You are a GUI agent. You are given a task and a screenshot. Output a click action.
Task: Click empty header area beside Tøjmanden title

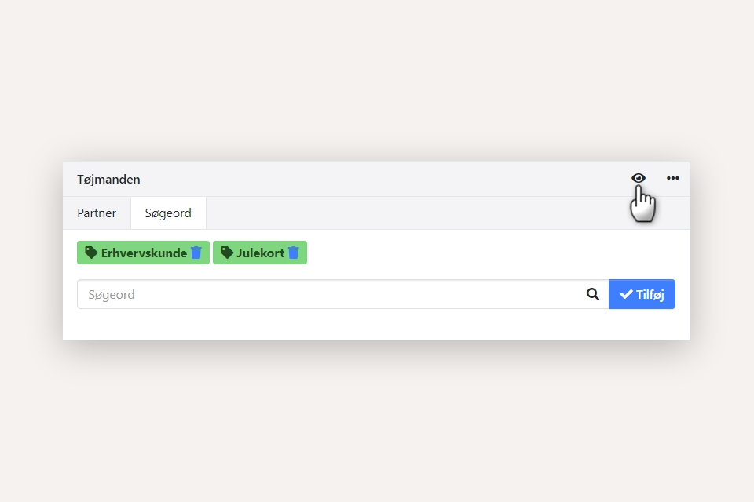(377, 179)
